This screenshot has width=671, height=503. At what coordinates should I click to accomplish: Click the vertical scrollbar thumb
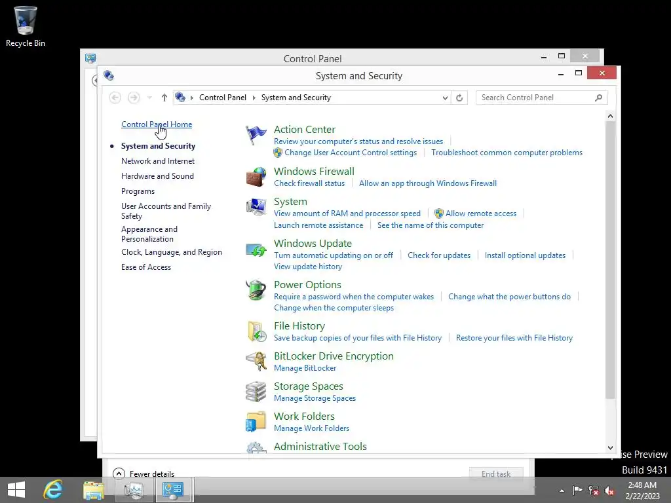click(x=610, y=260)
